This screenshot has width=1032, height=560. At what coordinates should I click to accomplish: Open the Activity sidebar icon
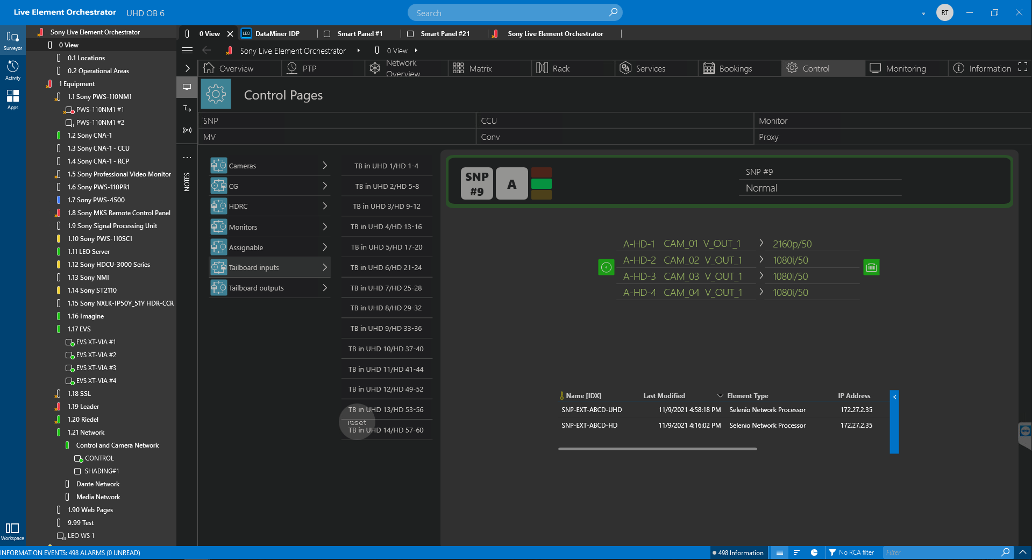point(12,70)
